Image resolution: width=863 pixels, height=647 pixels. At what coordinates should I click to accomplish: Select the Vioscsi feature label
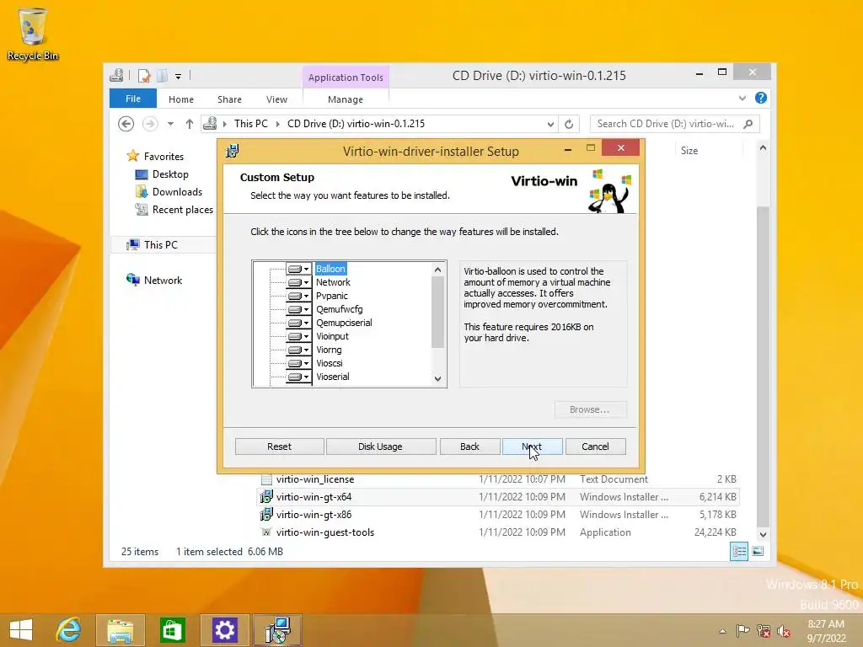point(330,363)
